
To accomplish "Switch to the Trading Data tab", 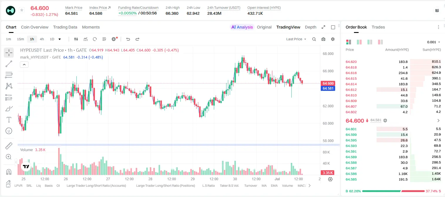I will pyautogui.click(x=65, y=27).
